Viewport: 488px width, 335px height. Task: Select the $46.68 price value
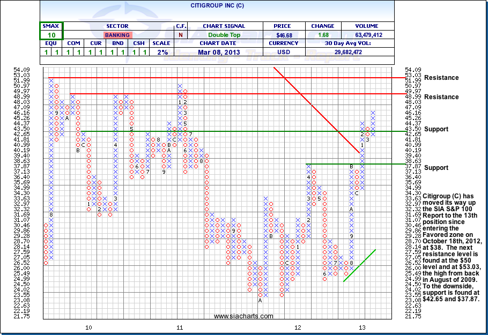[284, 35]
